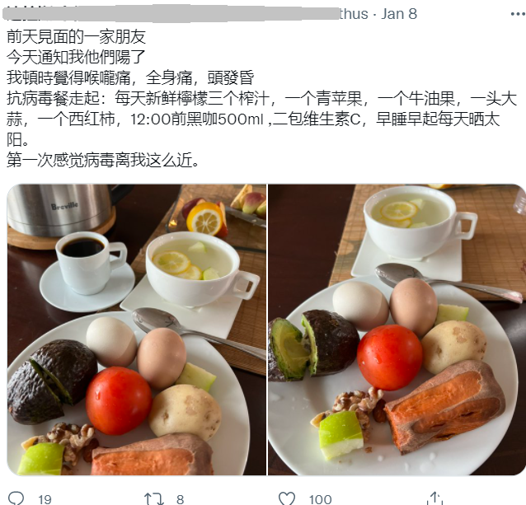Screen dimensions: 526x505
Task: Open the share upload icon
Action: coord(435,498)
